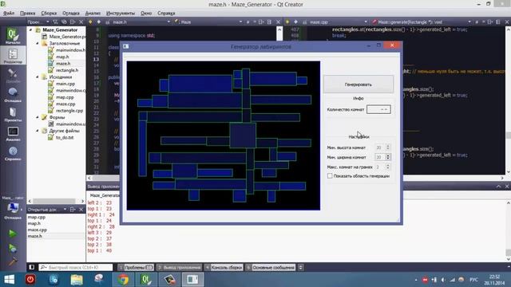Open the Проблемы output pane

(x=136, y=268)
